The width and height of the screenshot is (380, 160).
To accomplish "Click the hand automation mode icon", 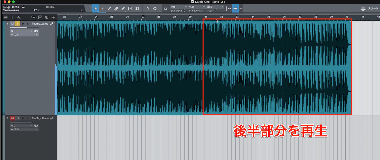I will click(8, 7).
